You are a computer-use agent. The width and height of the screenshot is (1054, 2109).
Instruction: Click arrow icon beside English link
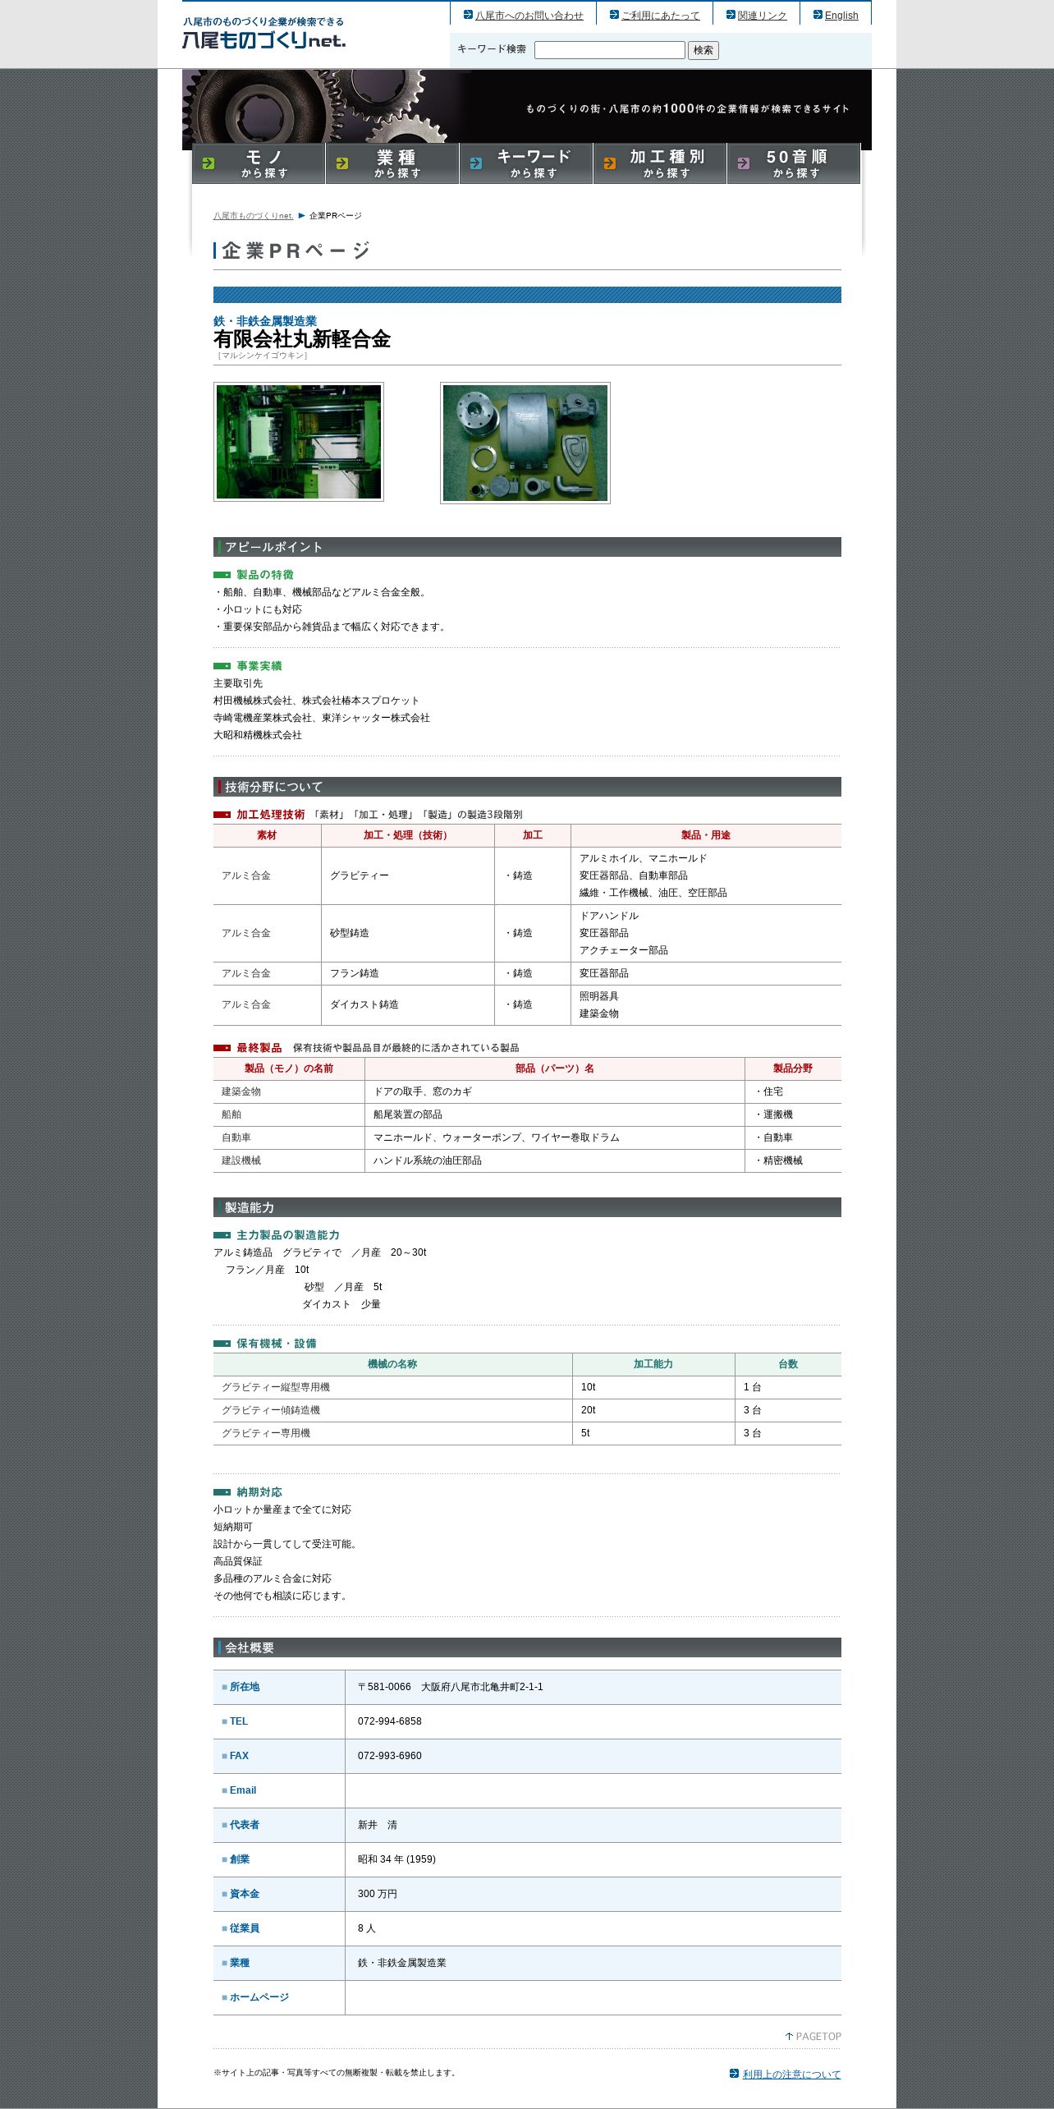tap(818, 15)
